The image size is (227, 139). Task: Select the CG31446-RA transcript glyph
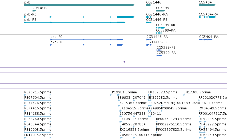pyautogui.click(x=149, y=17)
